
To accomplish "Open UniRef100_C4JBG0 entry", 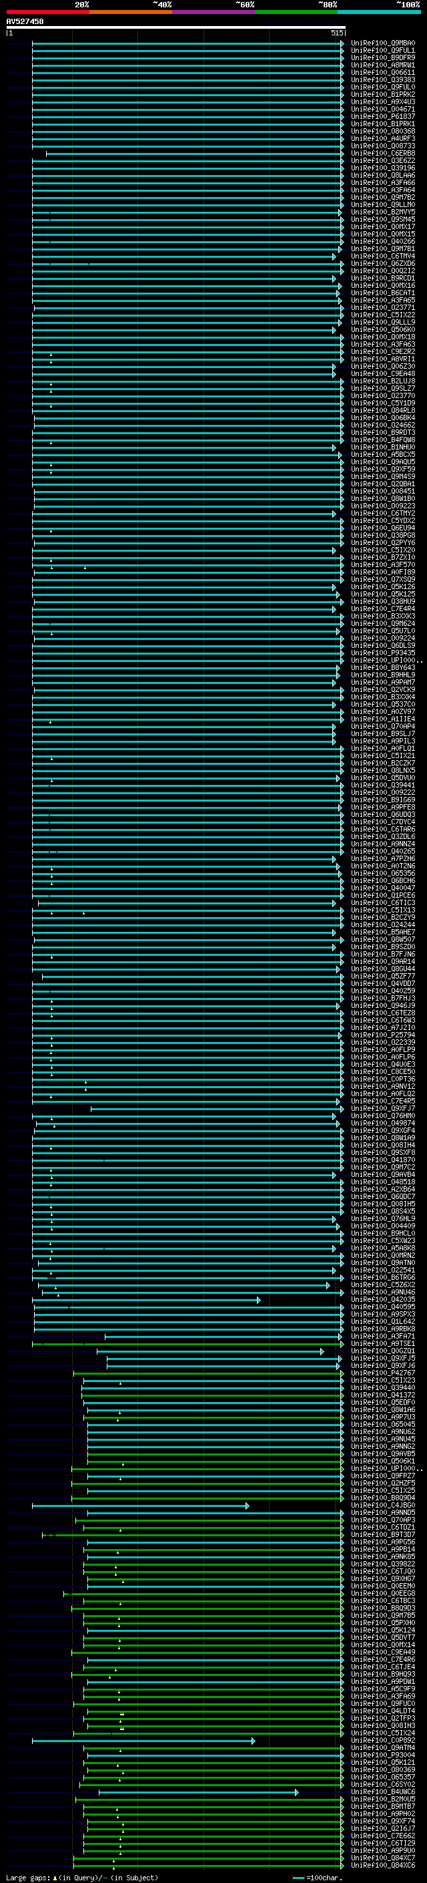I will click(x=383, y=1505).
